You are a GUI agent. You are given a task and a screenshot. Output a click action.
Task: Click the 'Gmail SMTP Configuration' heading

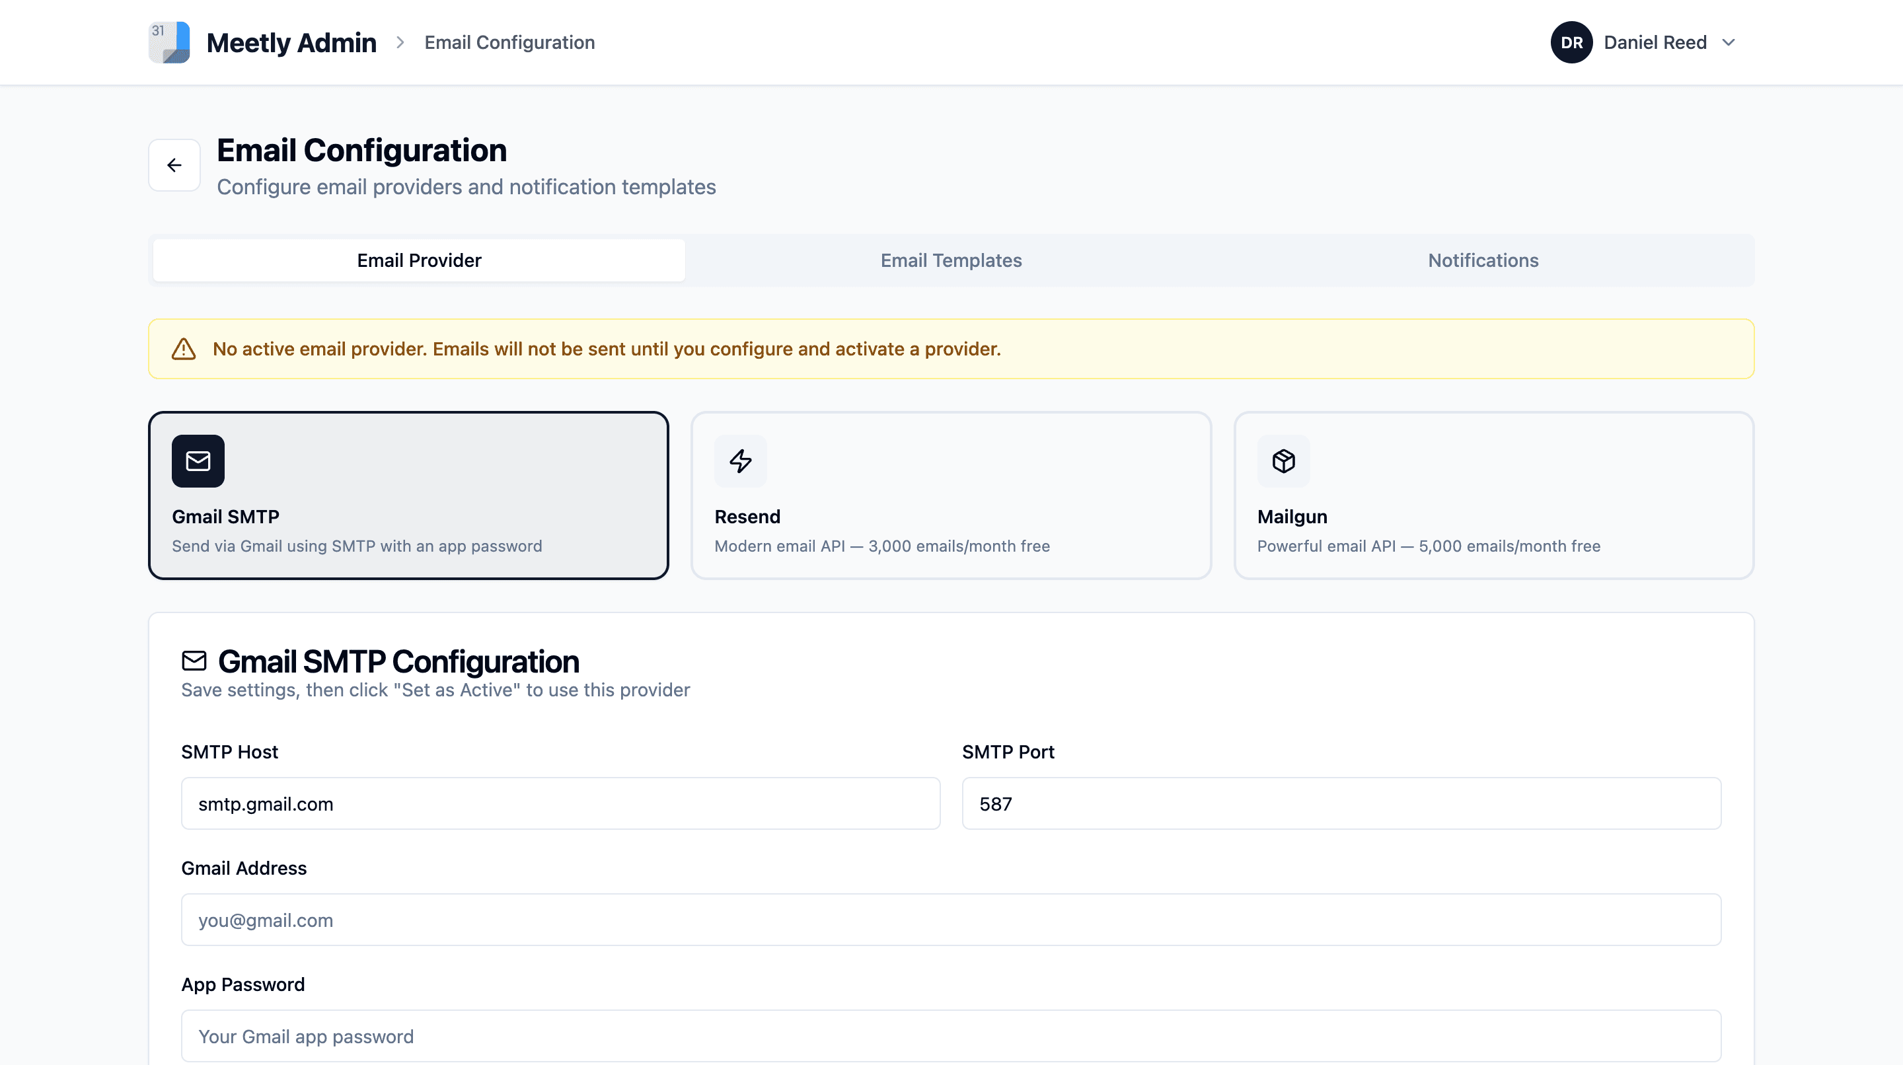pos(398,661)
